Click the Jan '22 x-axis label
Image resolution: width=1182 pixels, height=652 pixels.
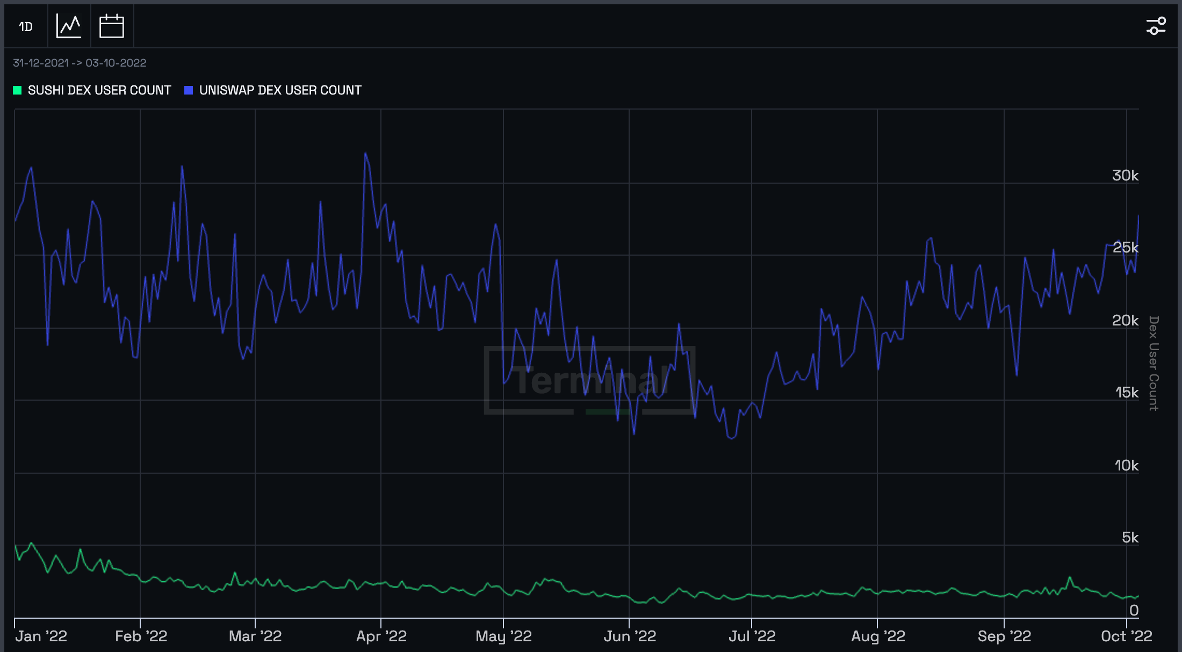[x=41, y=636]
